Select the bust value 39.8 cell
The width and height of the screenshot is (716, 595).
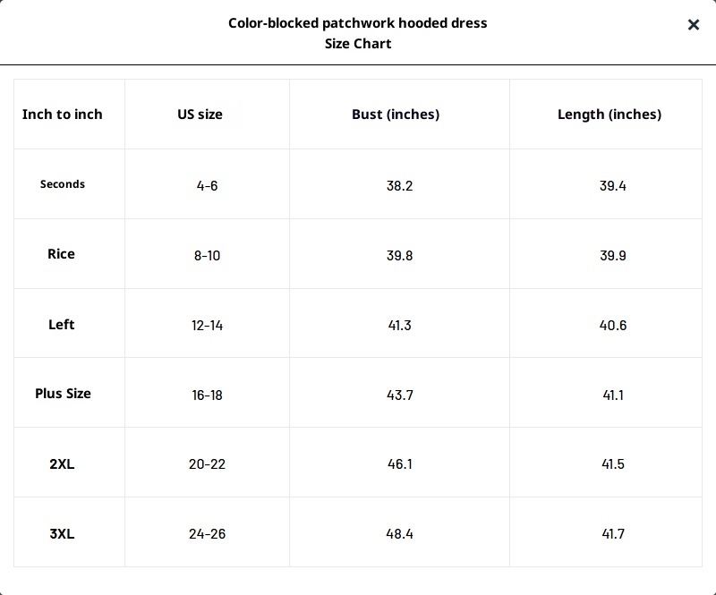pyautogui.click(x=399, y=256)
